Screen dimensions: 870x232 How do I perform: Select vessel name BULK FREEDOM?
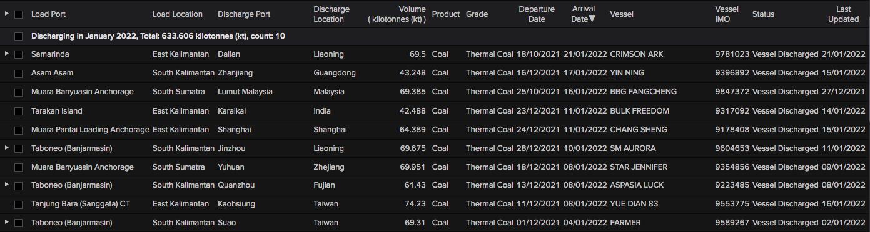tap(639, 111)
